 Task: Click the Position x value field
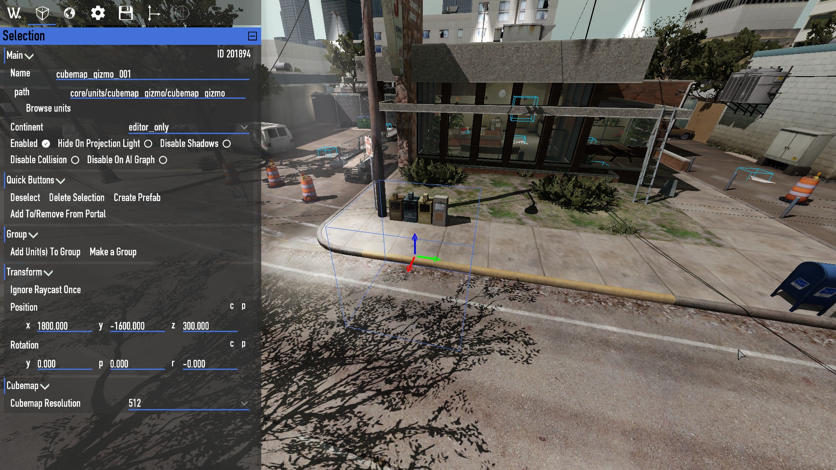click(64, 326)
